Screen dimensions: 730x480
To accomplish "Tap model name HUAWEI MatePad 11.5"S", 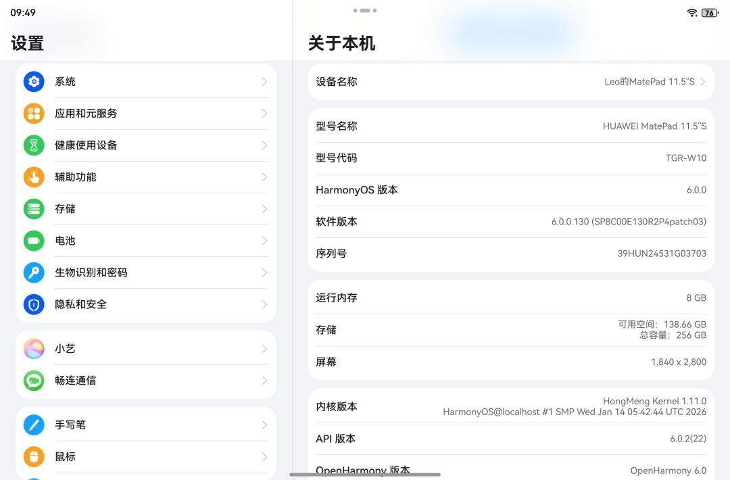I will click(654, 126).
